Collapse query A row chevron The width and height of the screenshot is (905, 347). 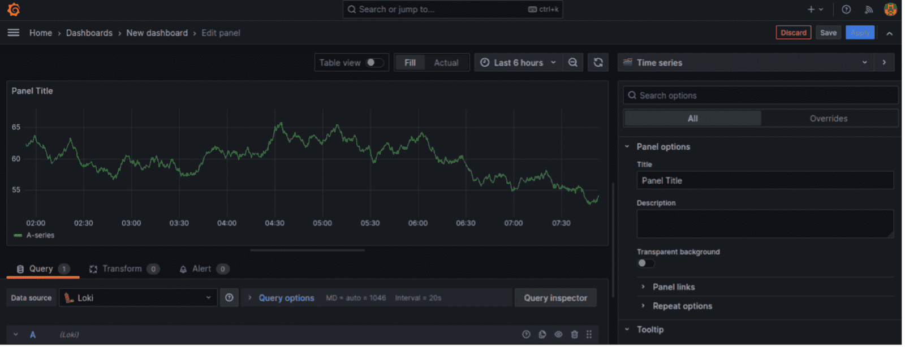pyautogui.click(x=16, y=335)
